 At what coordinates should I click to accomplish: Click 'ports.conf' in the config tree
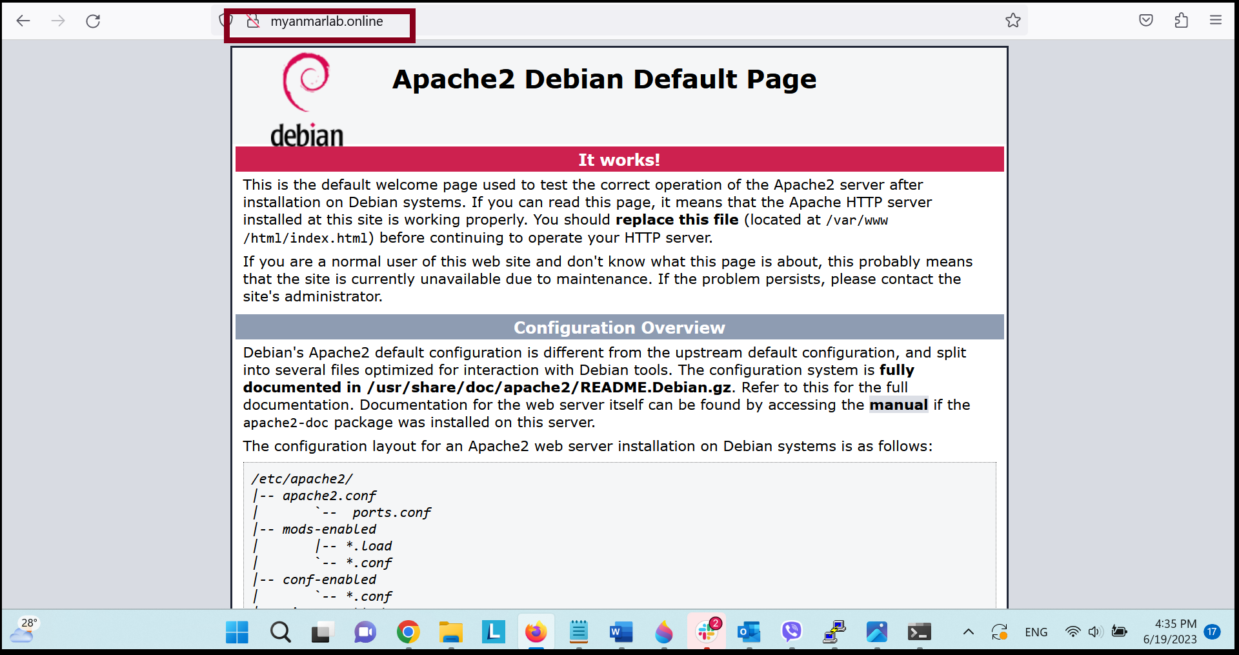pos(391,512)
